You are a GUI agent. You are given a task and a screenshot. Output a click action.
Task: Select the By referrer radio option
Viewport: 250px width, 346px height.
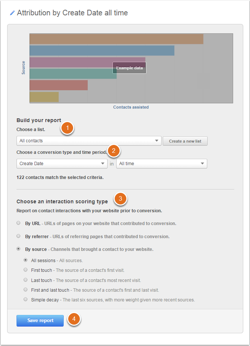tap(19, 236)
